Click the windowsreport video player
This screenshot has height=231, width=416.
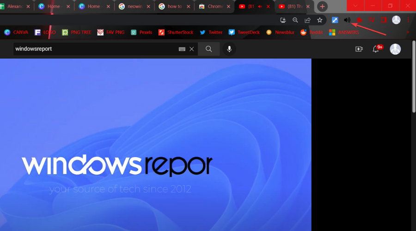(155, 145)
